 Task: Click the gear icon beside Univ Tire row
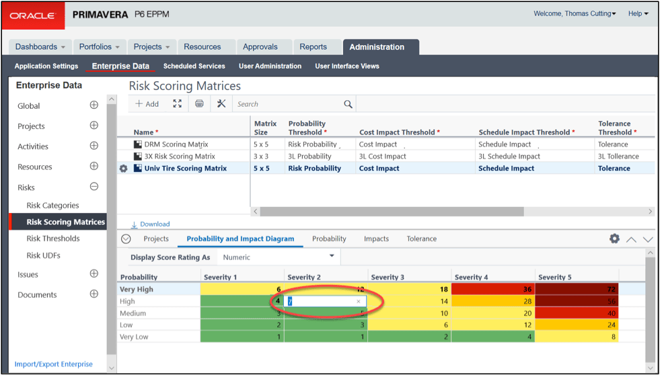[123, 169]
